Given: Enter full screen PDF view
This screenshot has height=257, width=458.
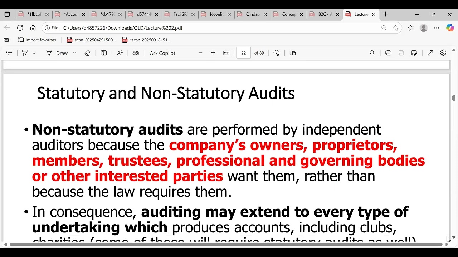Looking at the screenshot, I should (x=430, y=53).
